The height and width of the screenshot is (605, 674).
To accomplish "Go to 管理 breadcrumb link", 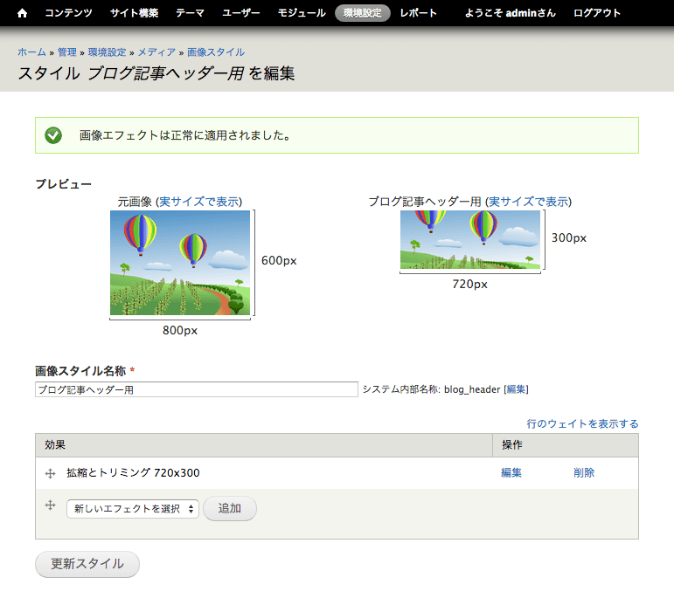I will pyautogui.click(x=67, y=52).
